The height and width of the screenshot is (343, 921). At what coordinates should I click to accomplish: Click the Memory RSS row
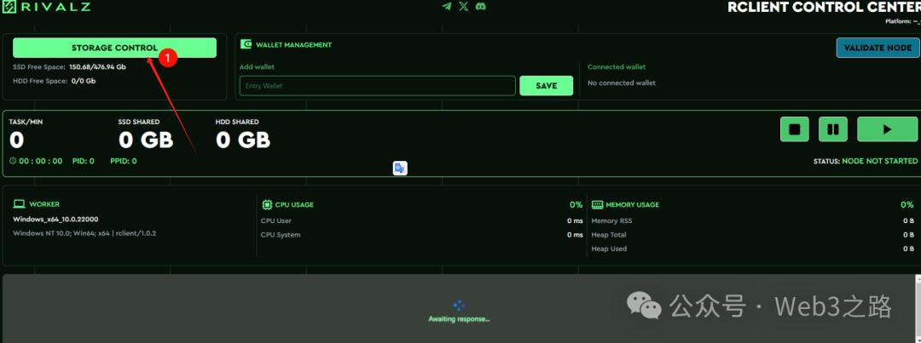(x=752, y=220)
